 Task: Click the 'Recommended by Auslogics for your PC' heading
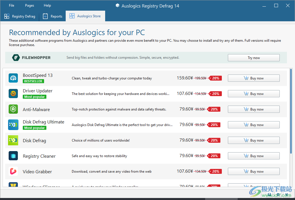(x=77, y=33)
